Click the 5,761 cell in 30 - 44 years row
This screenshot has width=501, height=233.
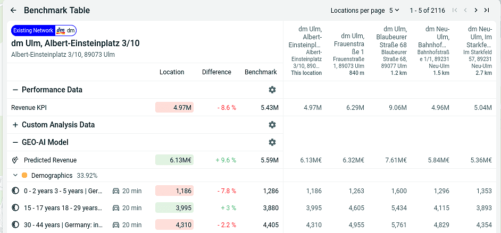click(x=399, y=225)
